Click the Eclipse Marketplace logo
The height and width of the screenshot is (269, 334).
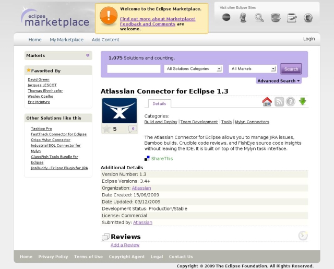(x=55, y=17)
